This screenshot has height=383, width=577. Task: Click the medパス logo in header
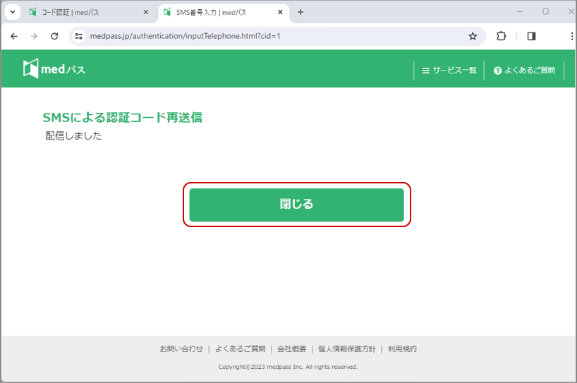pyautogui.click(x=54, y=69)
